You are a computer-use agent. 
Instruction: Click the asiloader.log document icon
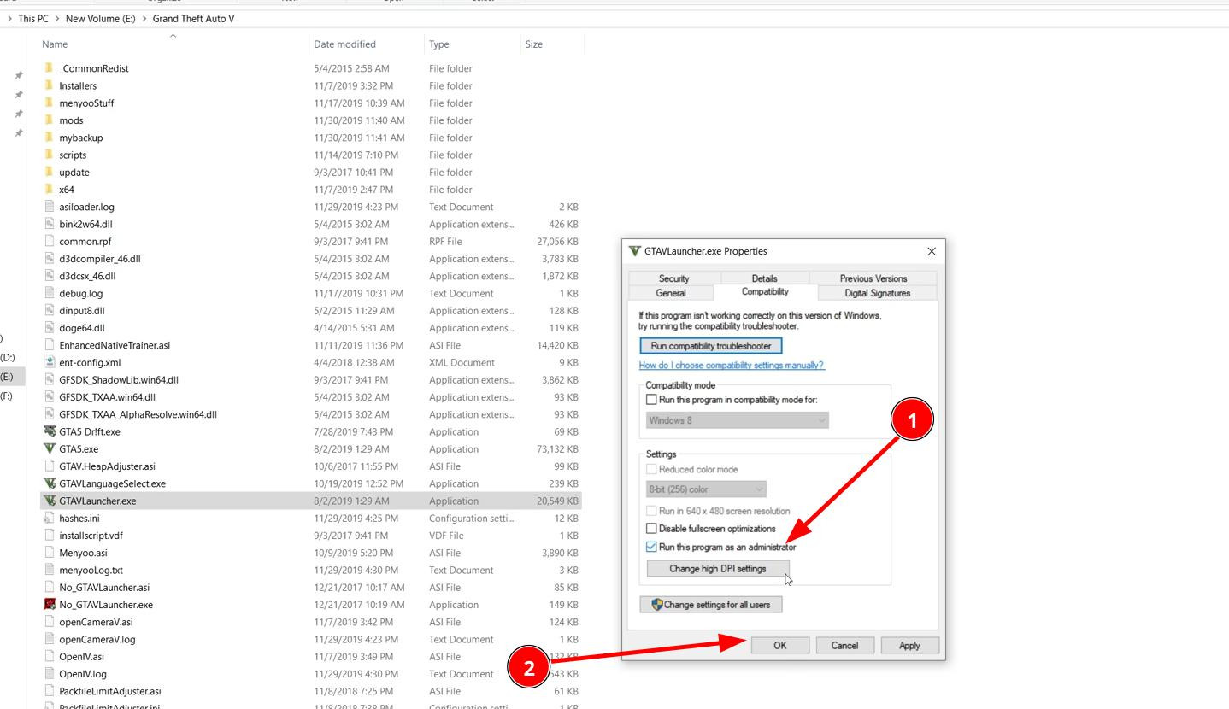coord(50,207)
